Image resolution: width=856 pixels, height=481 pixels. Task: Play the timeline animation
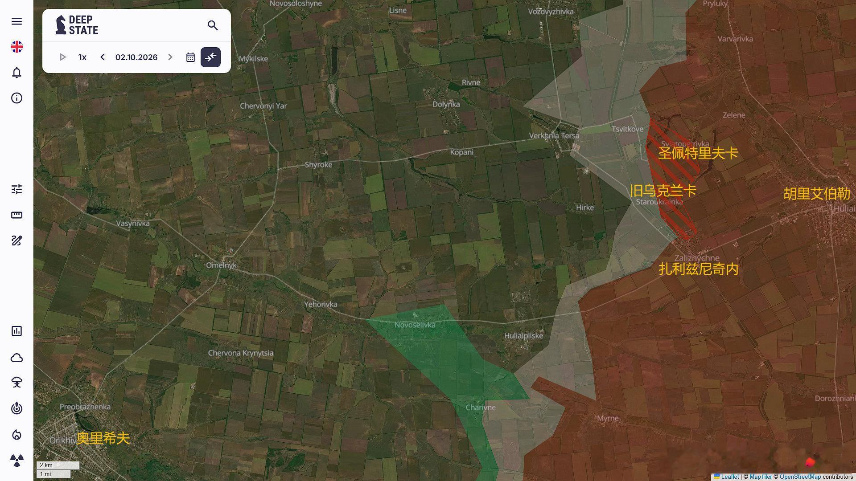coord(62,57)
